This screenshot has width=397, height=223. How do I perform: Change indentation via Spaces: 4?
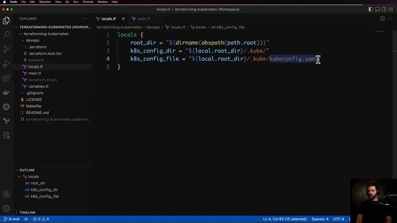(x=320, y=219)
